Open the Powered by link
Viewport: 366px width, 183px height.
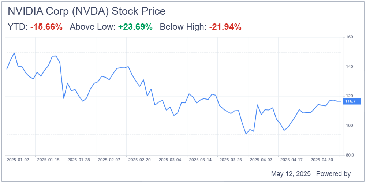point(333,173)
